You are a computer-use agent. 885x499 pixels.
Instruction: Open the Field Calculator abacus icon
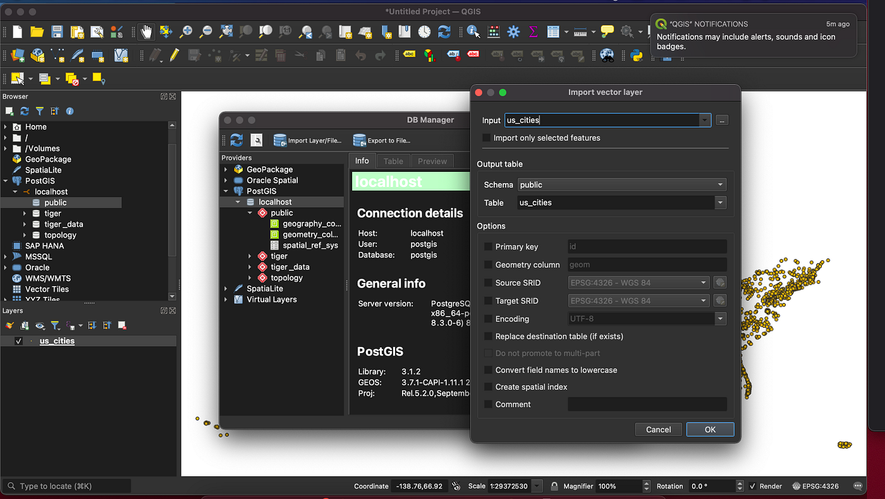tap(494, 32)
